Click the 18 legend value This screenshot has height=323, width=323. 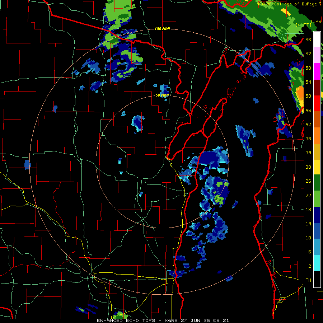click(x=308, y=210)
